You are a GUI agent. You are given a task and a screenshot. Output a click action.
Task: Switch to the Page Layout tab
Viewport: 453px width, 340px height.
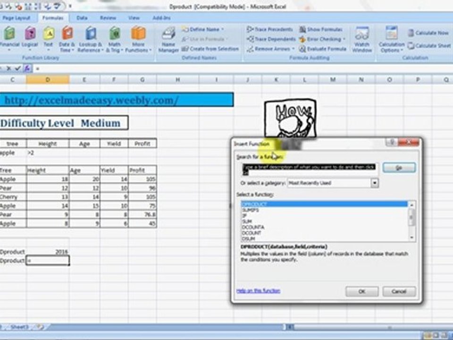click(17, 18)
